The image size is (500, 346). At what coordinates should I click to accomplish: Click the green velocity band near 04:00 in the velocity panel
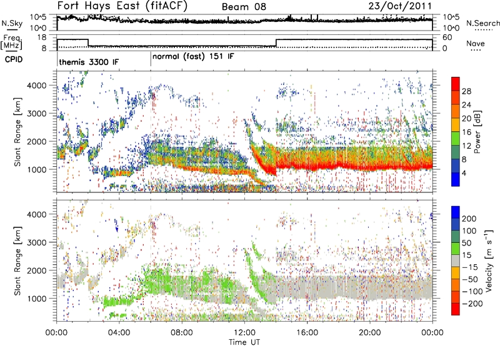tap(118, 301)
